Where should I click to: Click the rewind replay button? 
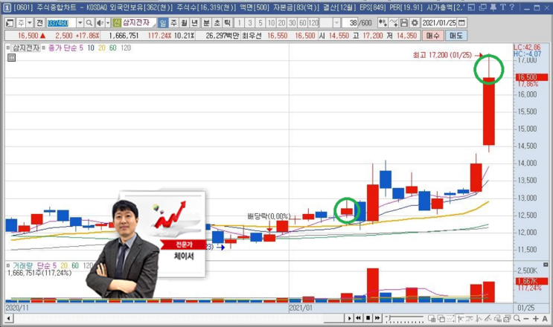click(358, 318)
